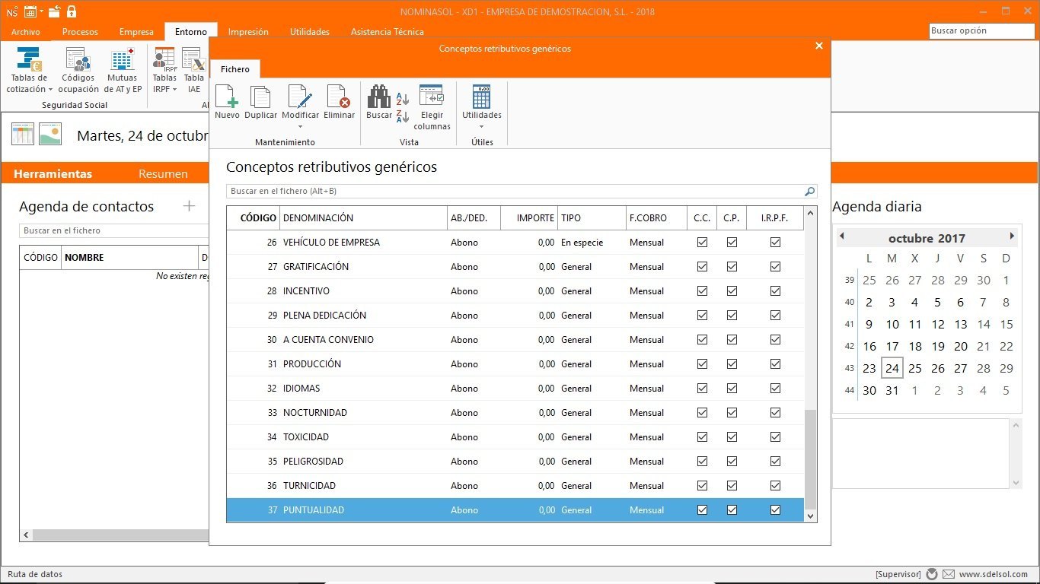Click scroll left arrow in Agenda de contactos
The width and height of the screenshot is (1040, 584).
[x=27, y=535]
